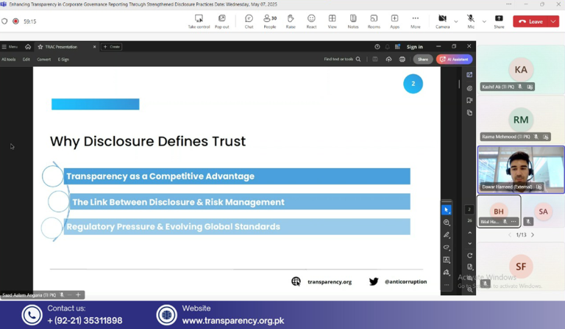Toggle the camera on or off
This screenshot has height=329, width=565.
coord(442,21)
